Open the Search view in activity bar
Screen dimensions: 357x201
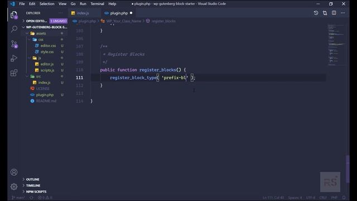click(14, 29)
